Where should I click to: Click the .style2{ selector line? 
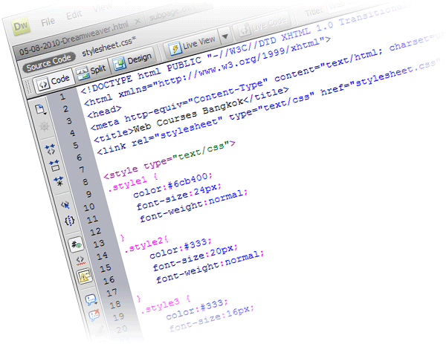tap(147, 244)
